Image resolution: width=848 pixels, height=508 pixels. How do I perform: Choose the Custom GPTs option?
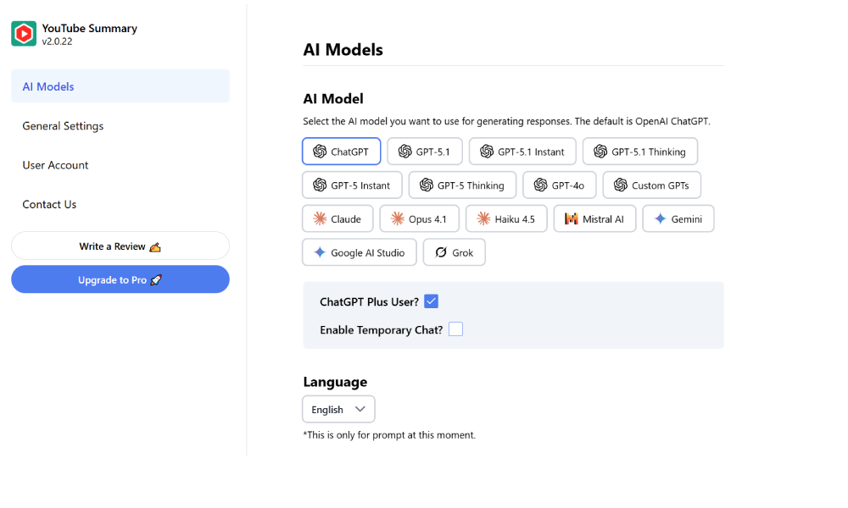coord(651,185)
